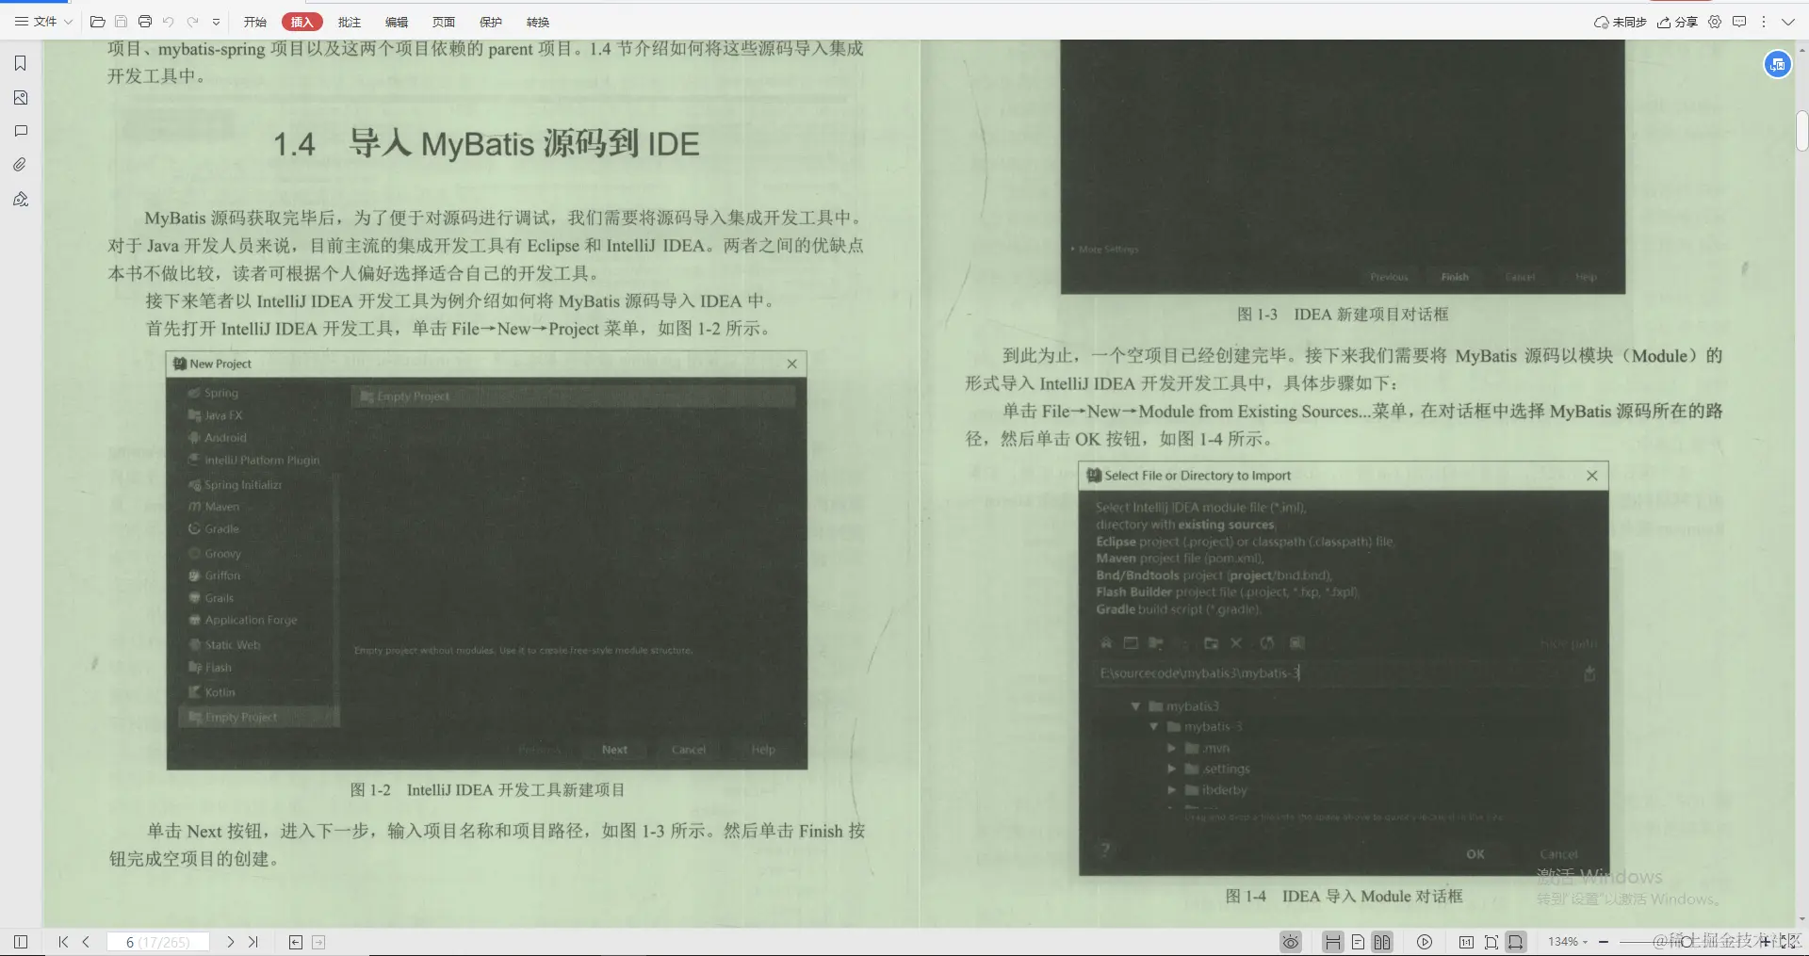
Task: Go to the first page
Action: (x=63, y=942)
